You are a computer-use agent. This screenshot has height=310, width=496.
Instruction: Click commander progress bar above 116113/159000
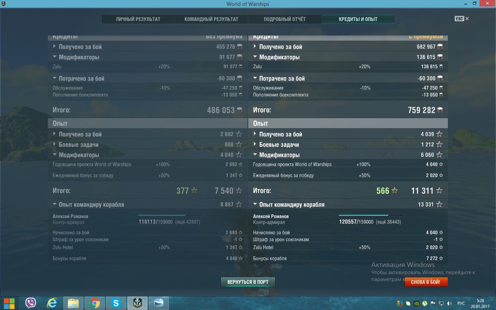pos(171,215)
